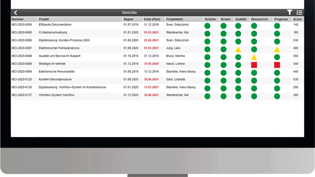Image resolution: width=315 pixels, height=177 pixels.
Task: Click green Kosten circle for Workflow-System Cashflow
Action: click(x=223, y=96)
